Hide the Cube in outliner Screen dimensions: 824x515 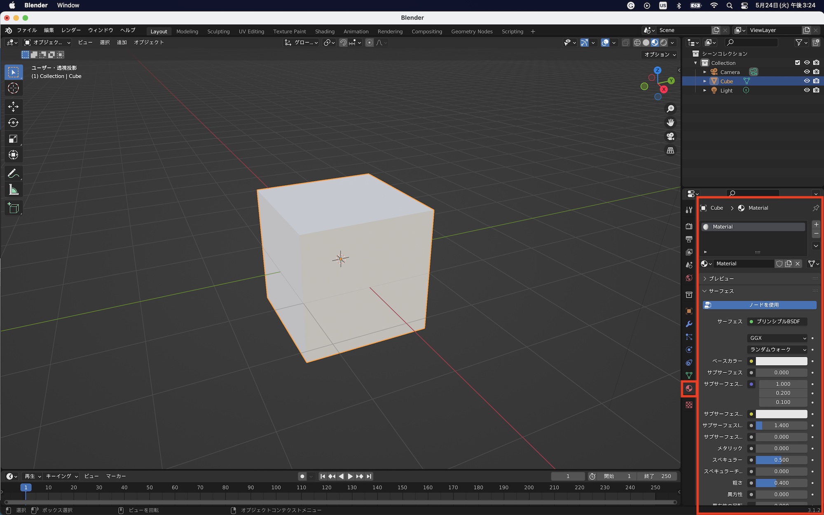coord(807,81)
